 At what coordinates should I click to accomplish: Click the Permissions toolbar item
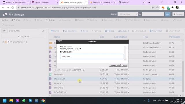click(150, 20)
